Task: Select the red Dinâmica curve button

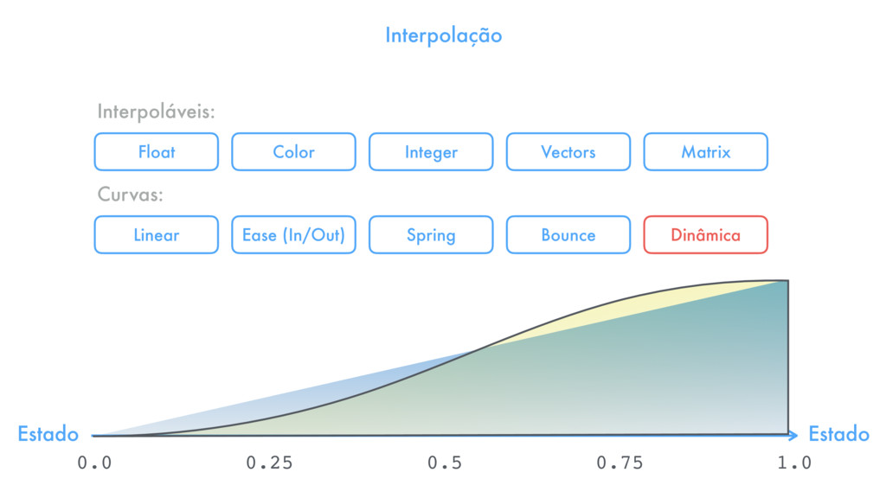Action: coord(706,235)
